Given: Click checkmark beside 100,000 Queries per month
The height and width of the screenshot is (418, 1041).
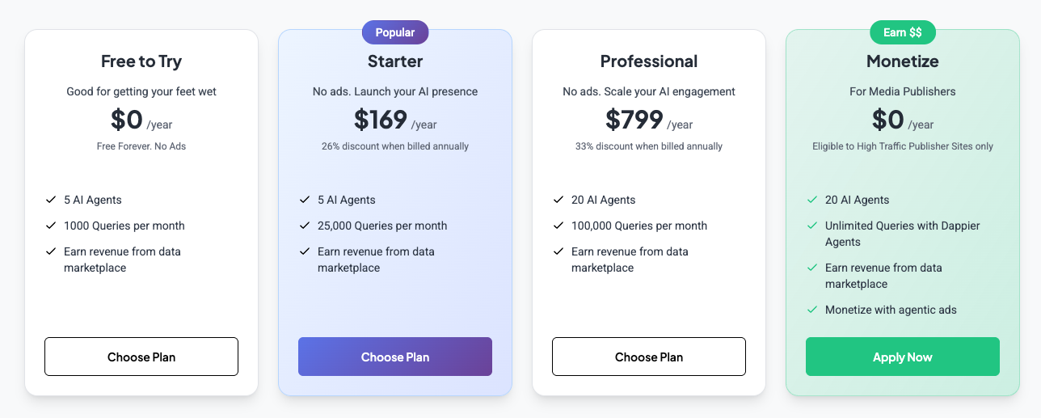Looking at the screenshot, I should click(558, 226).
